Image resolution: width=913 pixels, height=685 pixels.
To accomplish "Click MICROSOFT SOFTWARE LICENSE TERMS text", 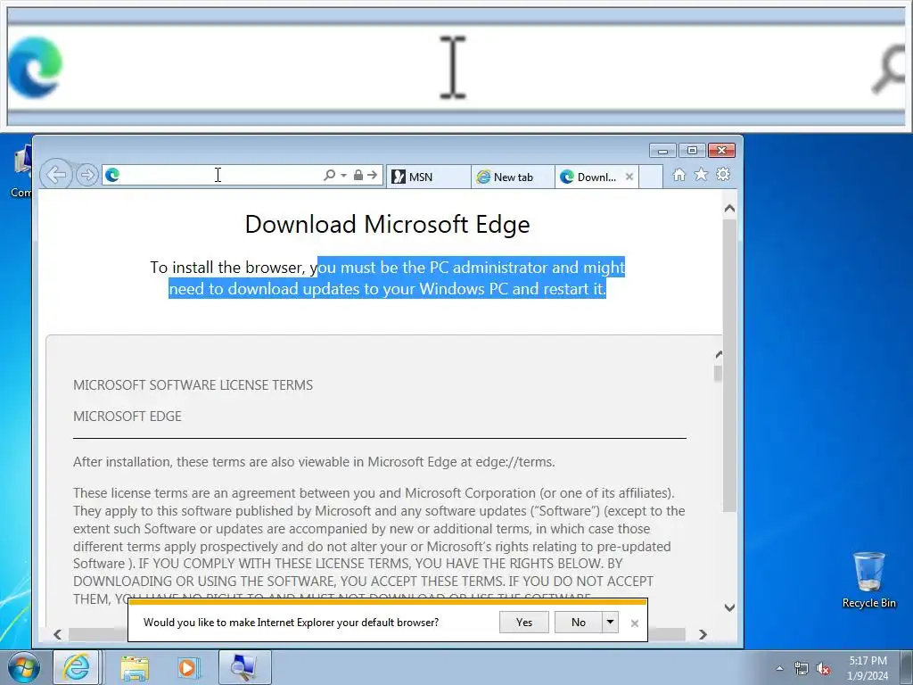I will click(193, 385).
